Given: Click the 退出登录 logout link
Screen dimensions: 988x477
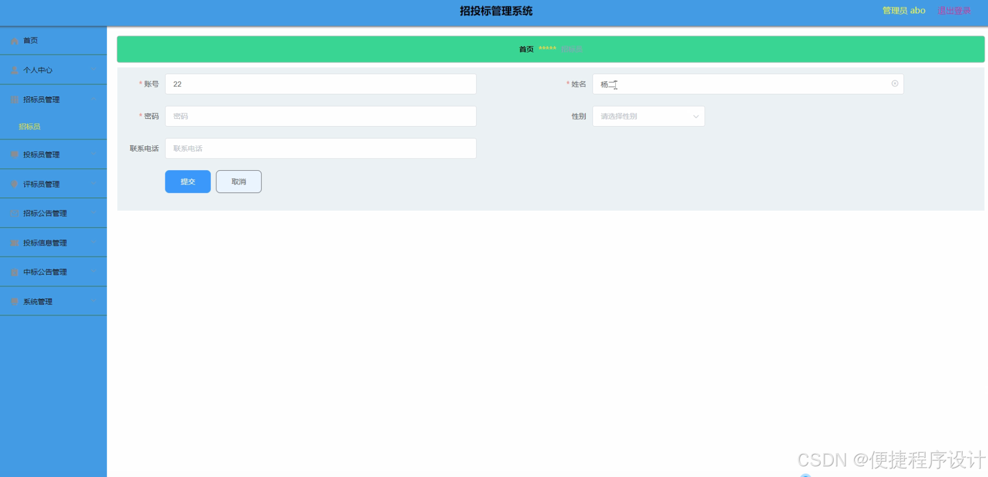Looking at the screenshot, I should click(x=954, y=11).
